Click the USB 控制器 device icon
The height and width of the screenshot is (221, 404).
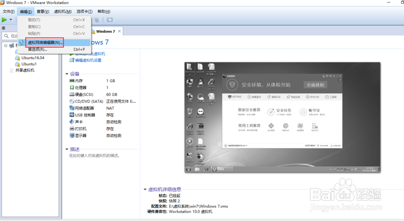(72, 115)
